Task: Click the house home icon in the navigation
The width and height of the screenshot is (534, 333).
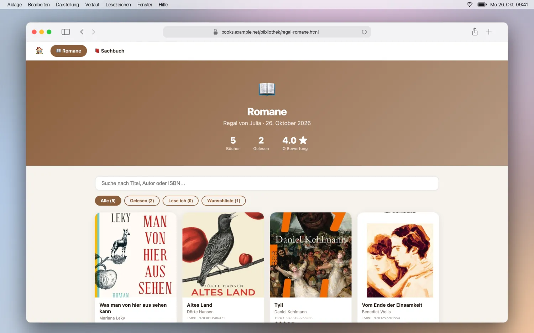Action: pyautogui.click(x=40, y=51)
